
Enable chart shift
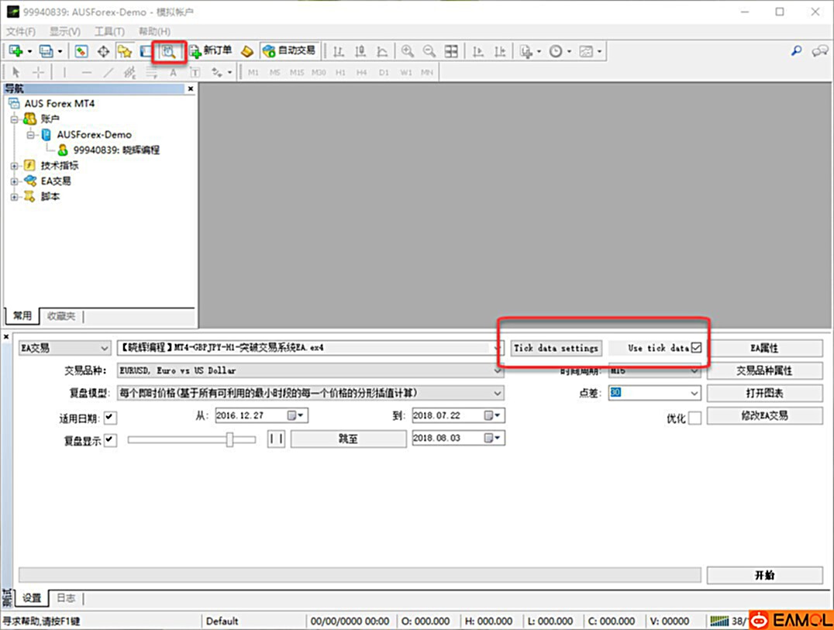pos(500,51)
